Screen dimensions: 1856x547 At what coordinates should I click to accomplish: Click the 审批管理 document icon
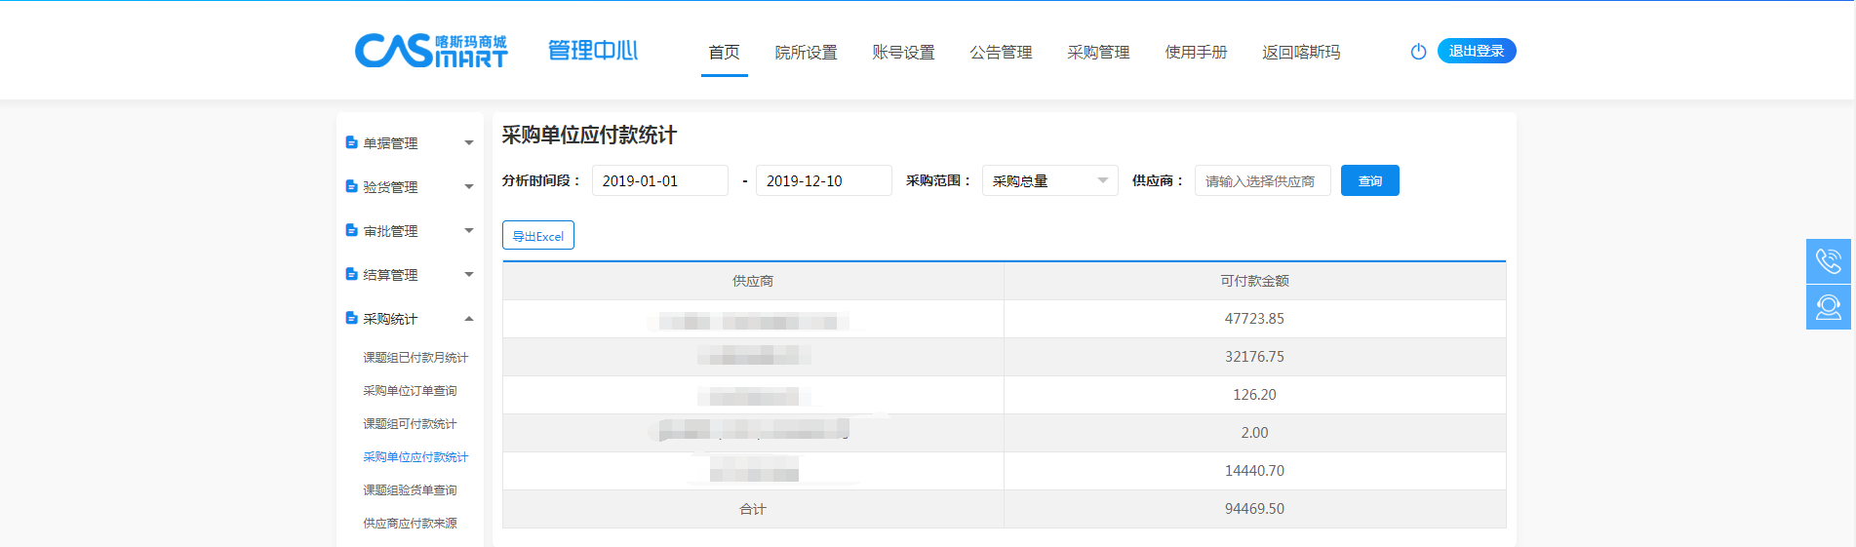[351, 230]
